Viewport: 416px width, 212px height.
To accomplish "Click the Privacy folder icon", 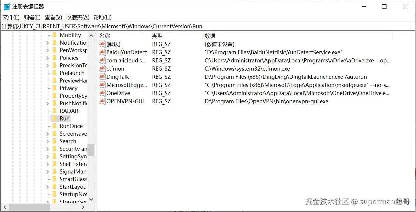I will click(x=54, y=88).
